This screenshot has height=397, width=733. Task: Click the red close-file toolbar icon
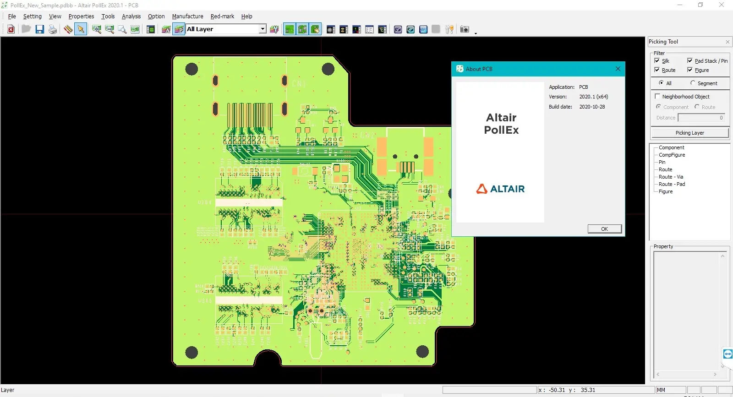click(11, 29)
